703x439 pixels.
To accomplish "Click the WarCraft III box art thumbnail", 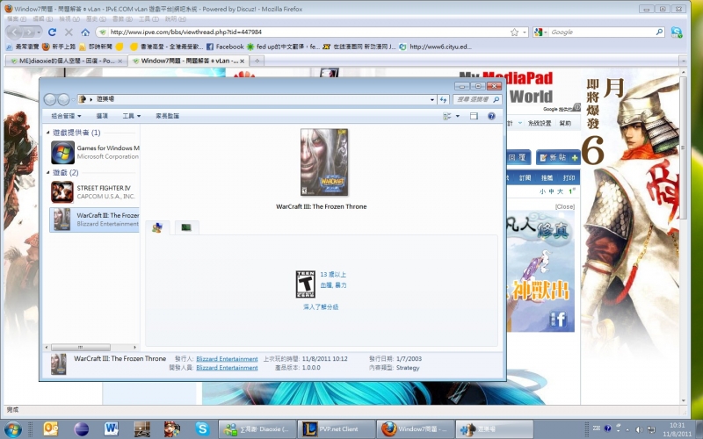I will (323, 162).
